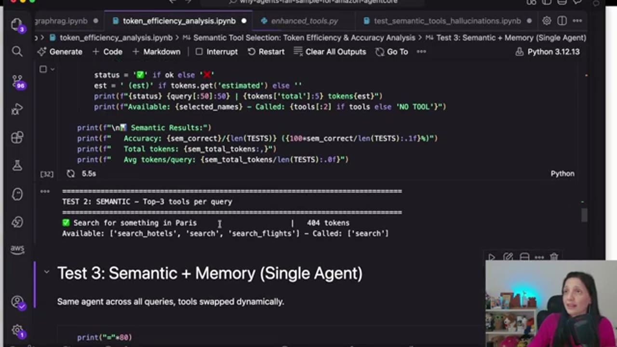Click the Test 3 heading text

tap(210, 273)
